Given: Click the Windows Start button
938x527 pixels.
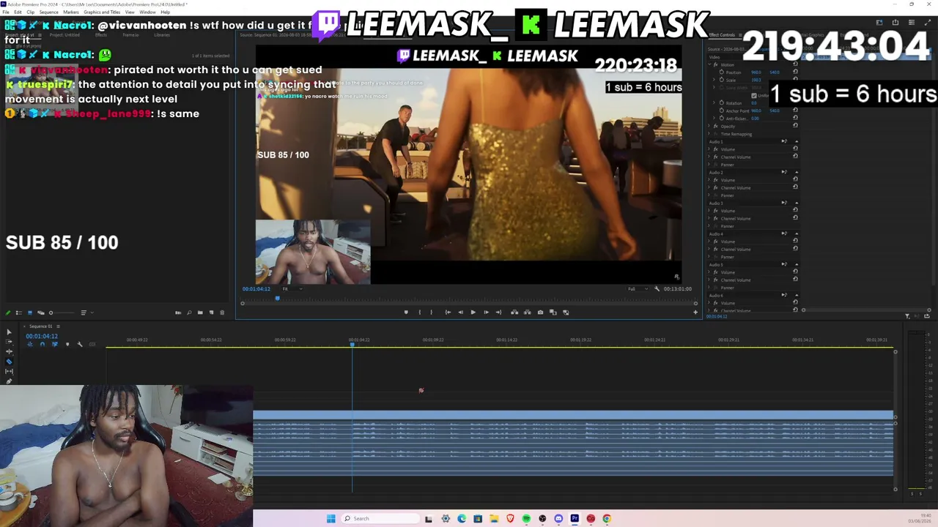Looking at the screenshot, I should point(331,519).
